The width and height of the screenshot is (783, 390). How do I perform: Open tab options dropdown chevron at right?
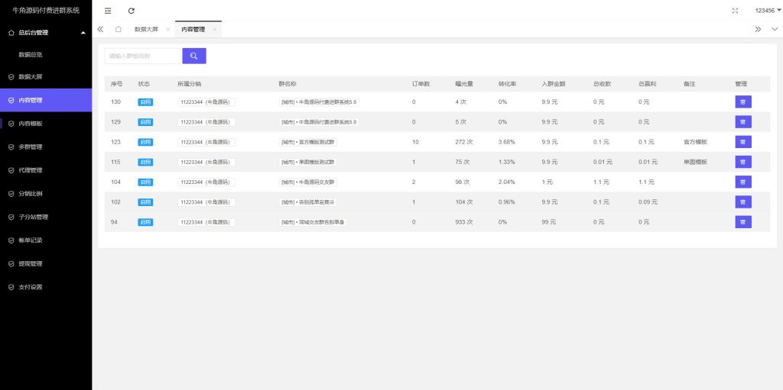click(775, 30)
